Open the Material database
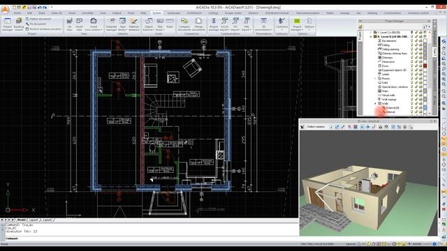This screenshot has height=251, width=447. tap(133, 24)
